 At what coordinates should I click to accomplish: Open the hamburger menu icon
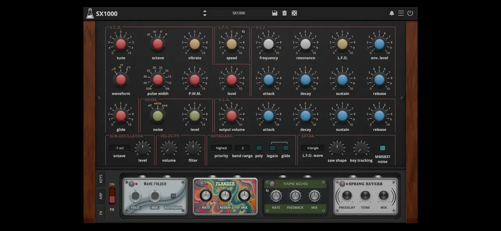pos(401,13)
